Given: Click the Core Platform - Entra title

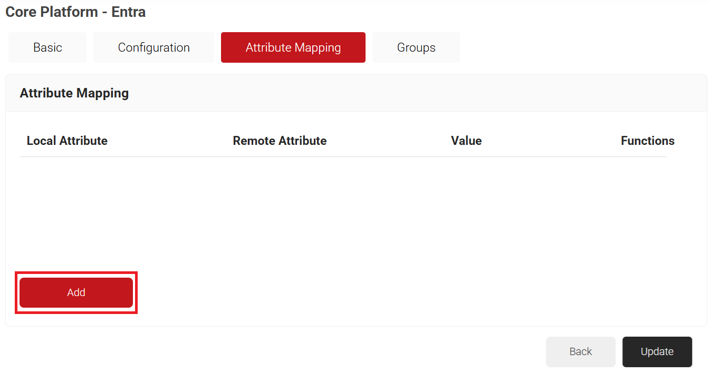Looking at the screenshot, I should coord(75,12).
